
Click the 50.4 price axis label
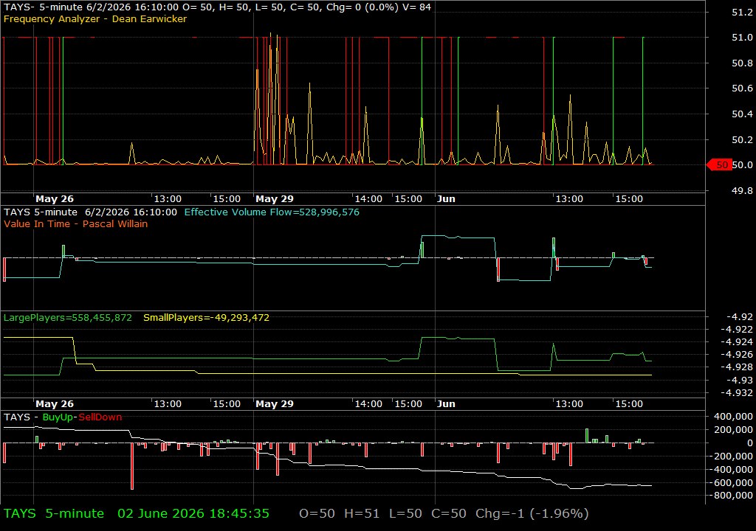(742, 114)
